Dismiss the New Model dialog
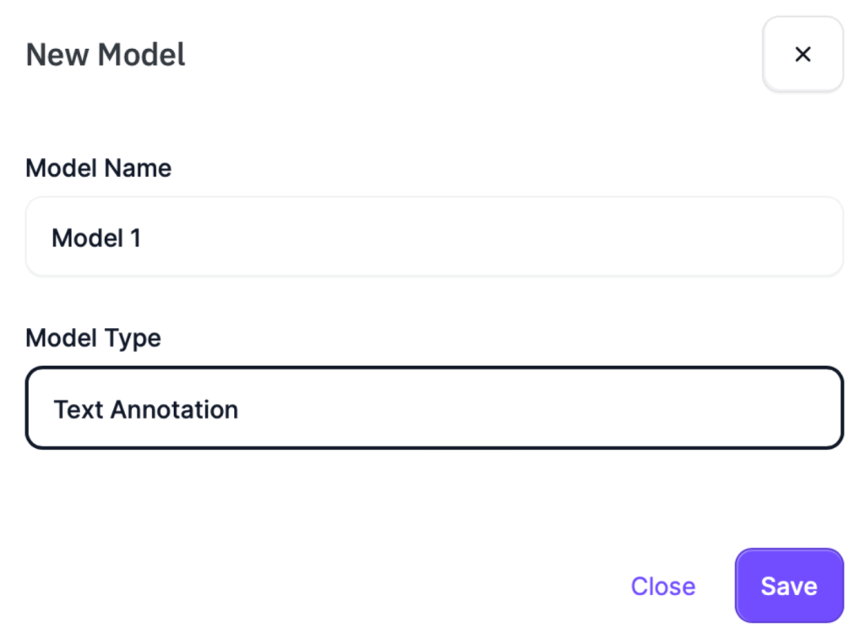Image resolution: width=865 pixels, height=640 pixels. tap(802, 53)
